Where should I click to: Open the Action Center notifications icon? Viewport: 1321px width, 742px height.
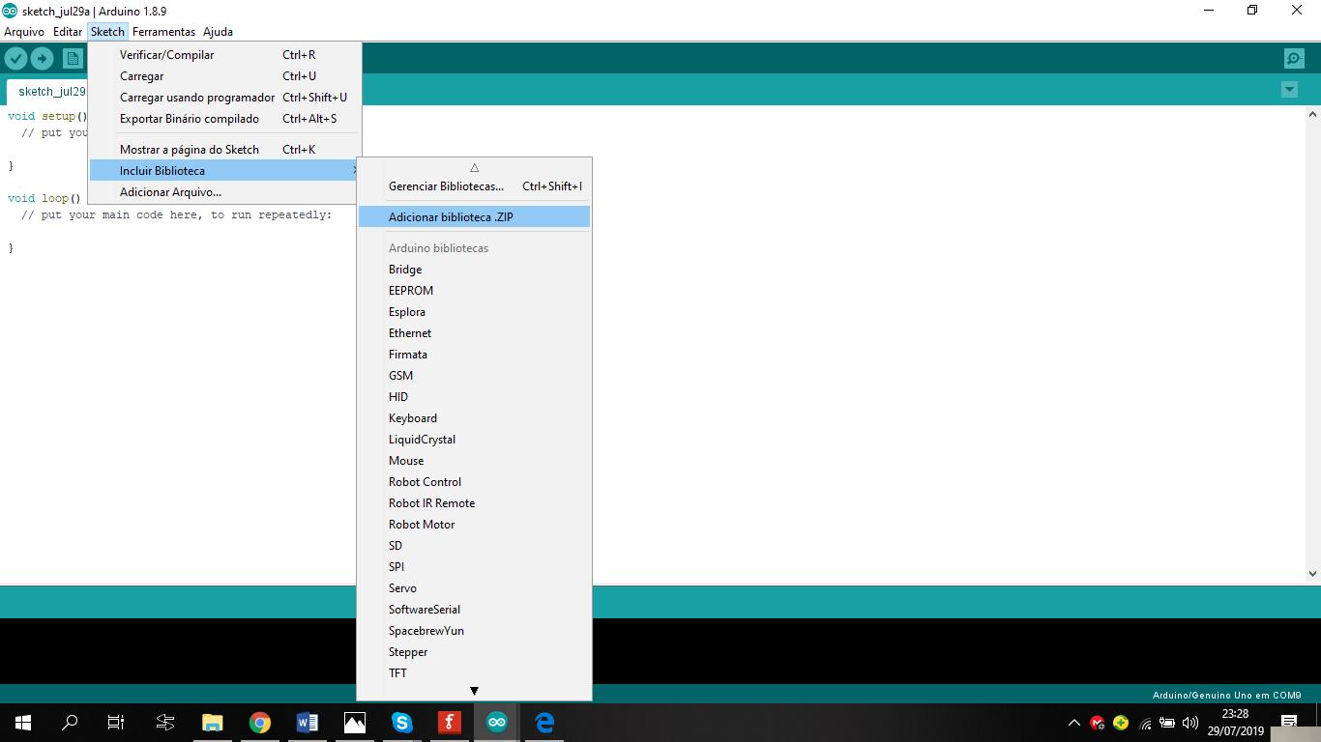tap(1289, 722)
